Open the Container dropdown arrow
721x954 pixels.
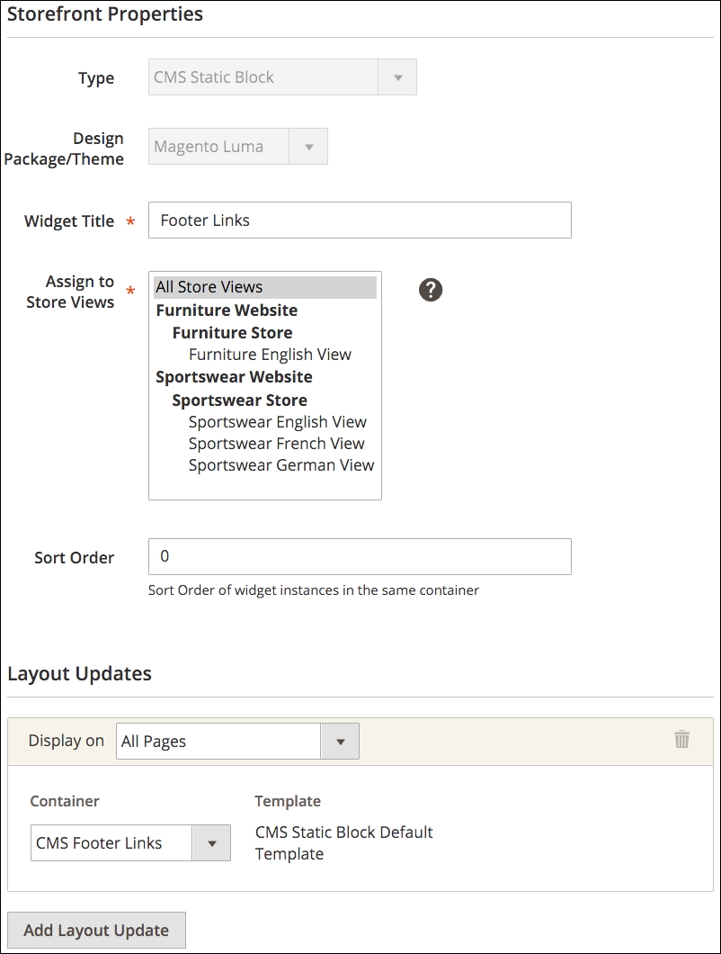pos(213,842)
